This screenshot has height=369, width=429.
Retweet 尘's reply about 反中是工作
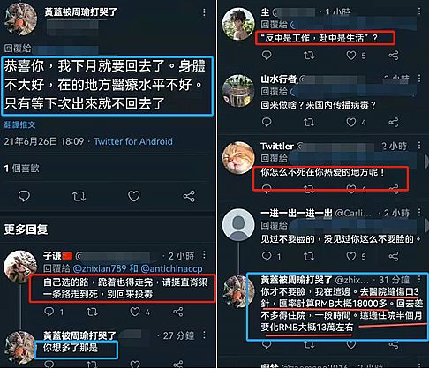[309, 56]
